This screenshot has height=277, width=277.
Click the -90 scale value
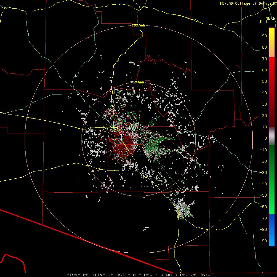(263, 241)
